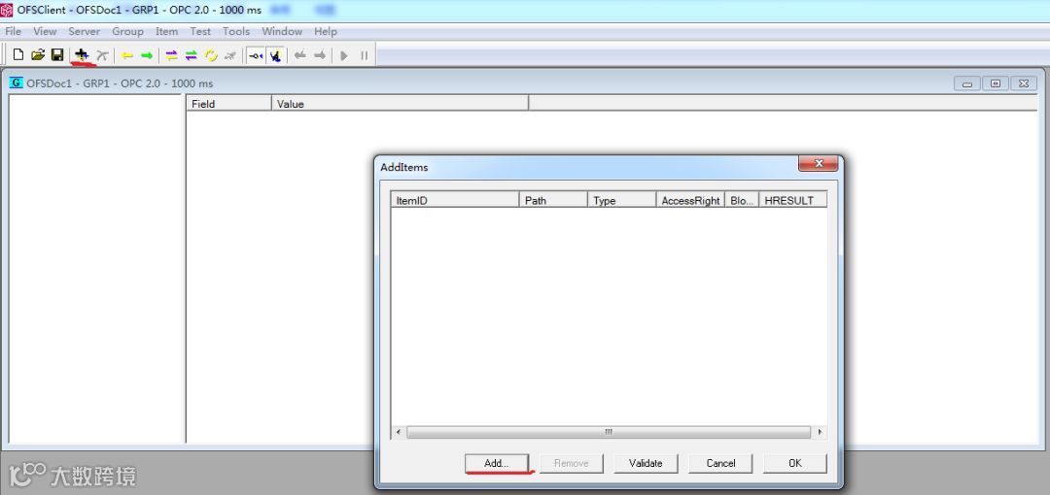Open a file using the folder icon

[x=38, y=55]
